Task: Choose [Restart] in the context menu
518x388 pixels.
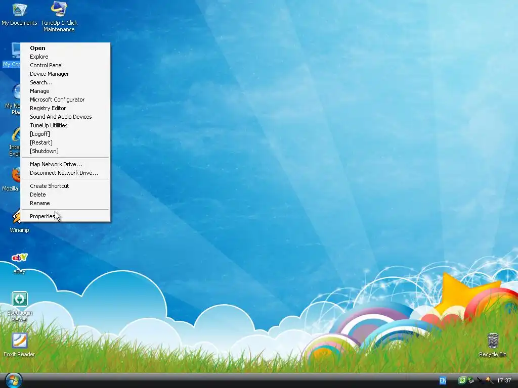Action: [65, 142]
